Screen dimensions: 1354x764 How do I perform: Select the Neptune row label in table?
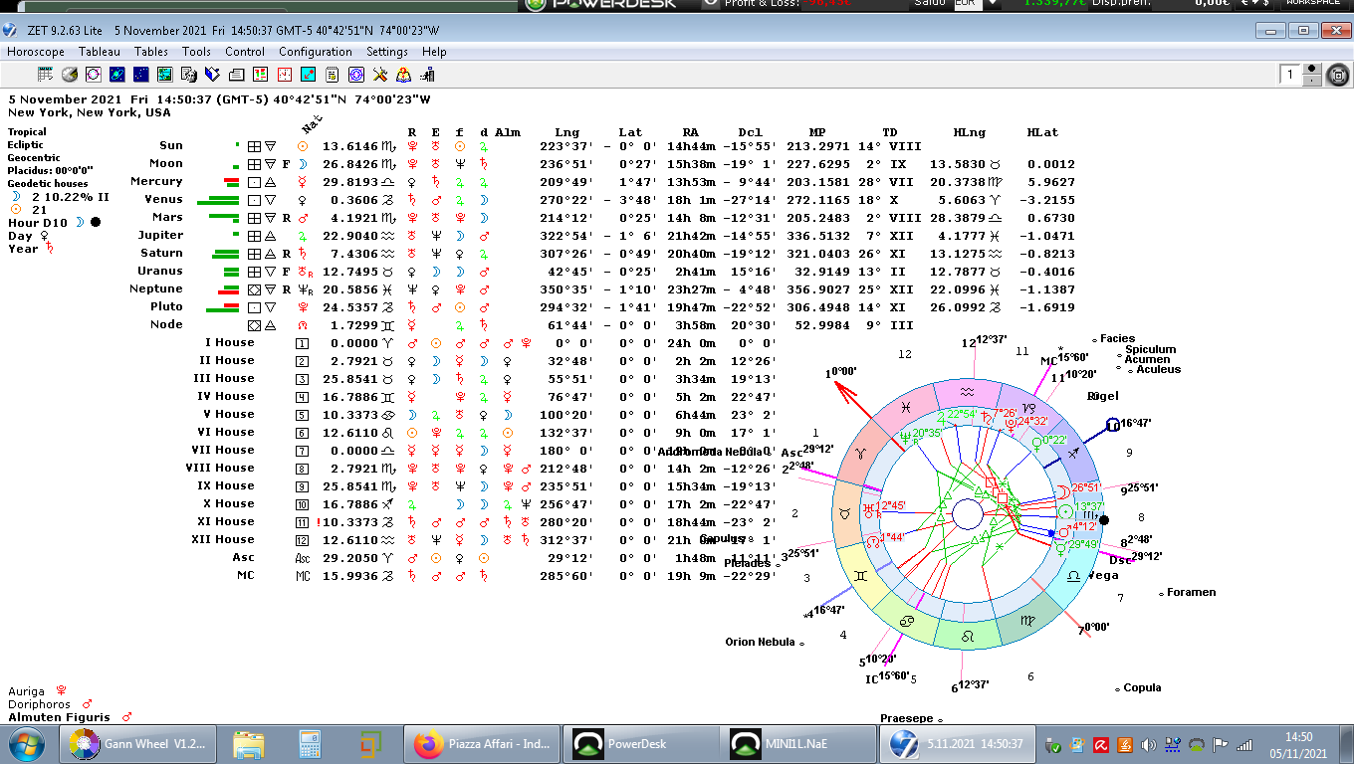tap(157, 288)
